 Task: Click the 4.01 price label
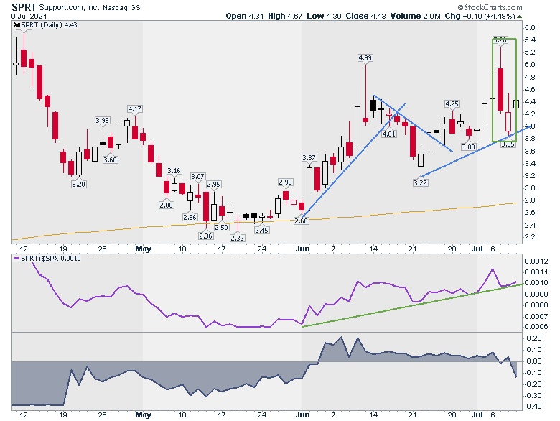click(x=388, y=134)
